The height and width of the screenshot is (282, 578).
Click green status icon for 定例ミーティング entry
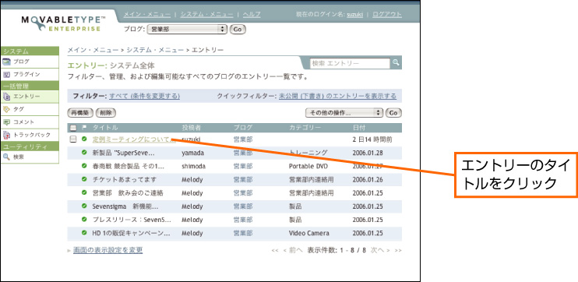tap(84, 139)
